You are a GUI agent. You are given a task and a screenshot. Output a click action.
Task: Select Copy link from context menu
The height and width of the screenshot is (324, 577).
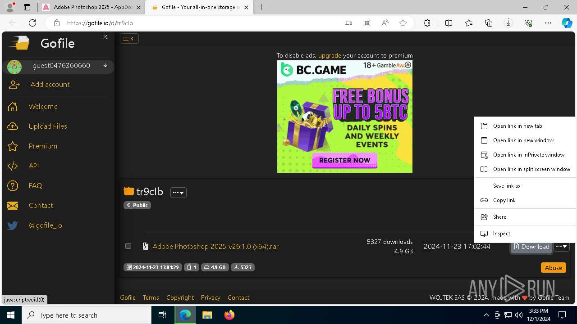coord(525,200)
